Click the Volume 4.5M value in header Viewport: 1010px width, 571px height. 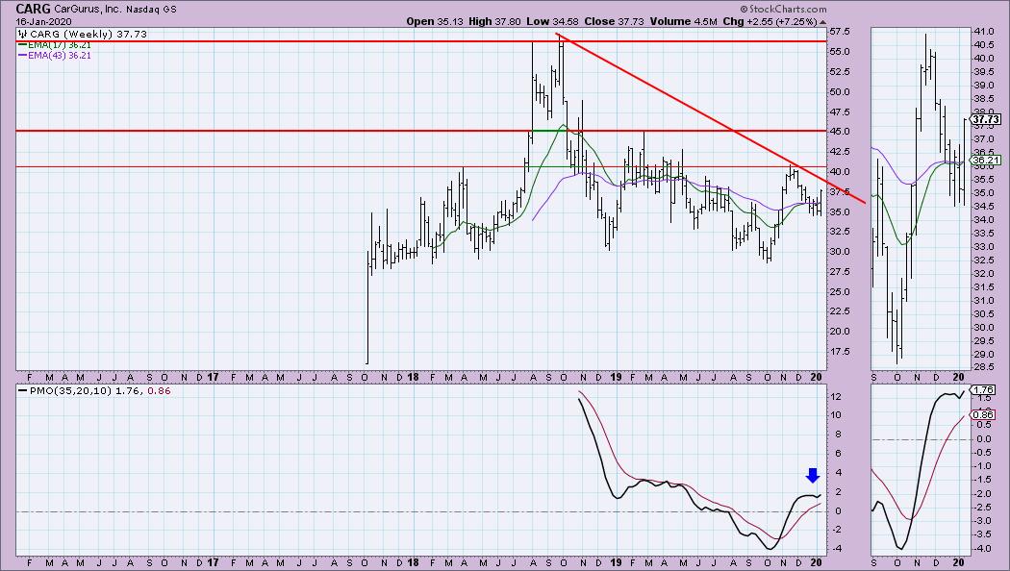click(683, 21)
